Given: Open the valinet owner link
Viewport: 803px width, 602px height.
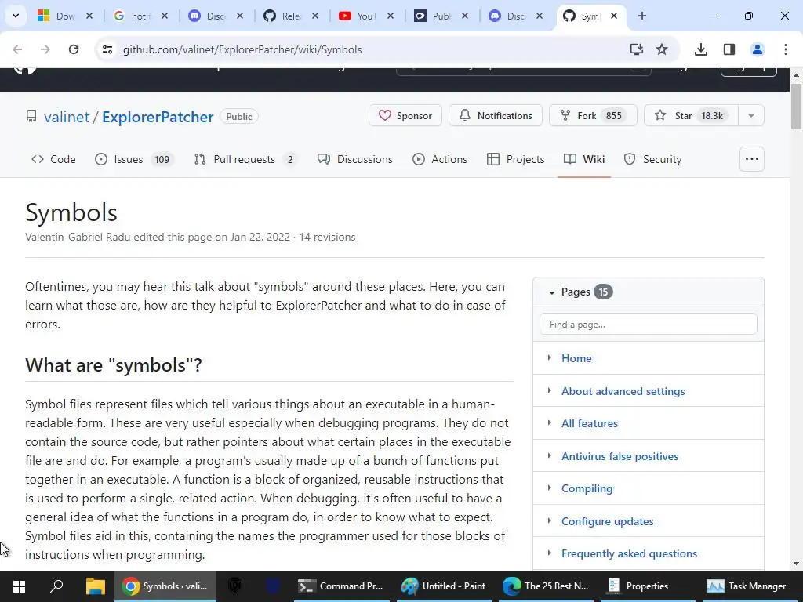Looking at the screenshot, I should 67,117.
